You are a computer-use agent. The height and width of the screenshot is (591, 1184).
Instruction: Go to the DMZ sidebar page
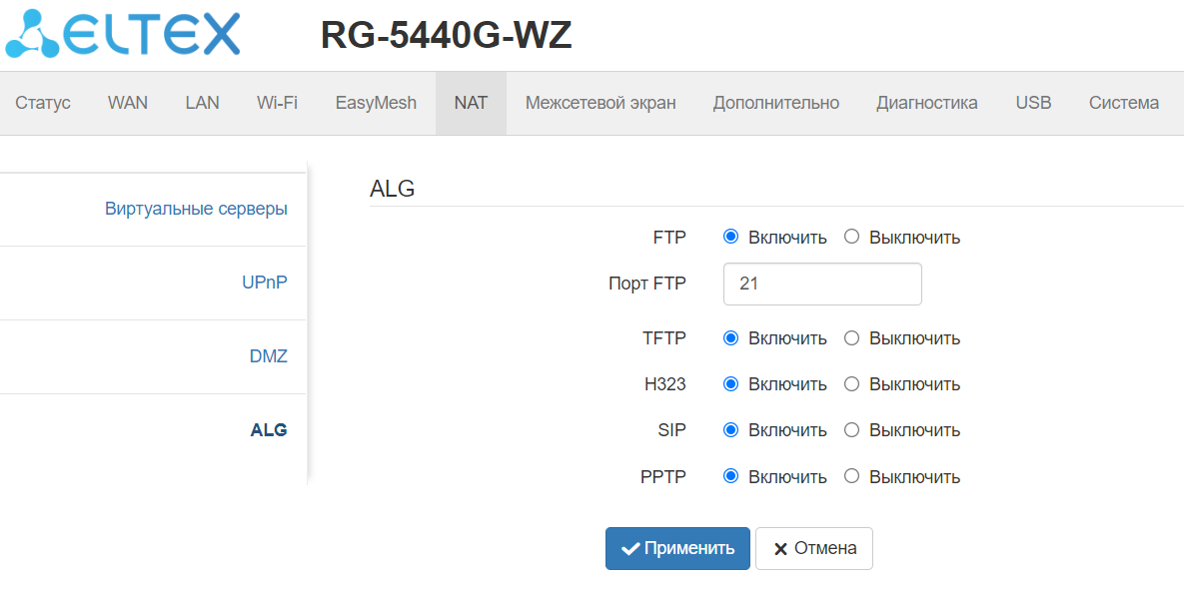(x=268, y=356)
